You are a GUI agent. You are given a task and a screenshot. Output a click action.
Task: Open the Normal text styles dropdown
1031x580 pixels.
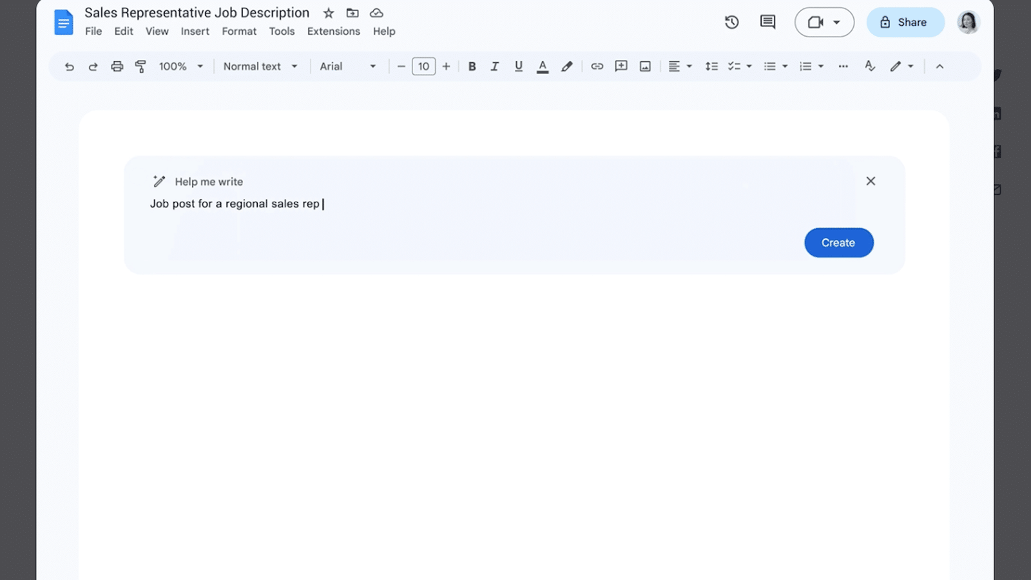point(260,66)
